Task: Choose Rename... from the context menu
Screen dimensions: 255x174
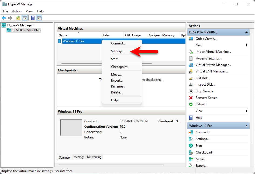Action: (122, 86)
